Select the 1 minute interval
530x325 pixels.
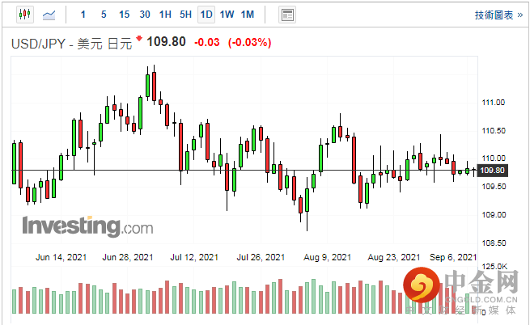tap(84, 15)
